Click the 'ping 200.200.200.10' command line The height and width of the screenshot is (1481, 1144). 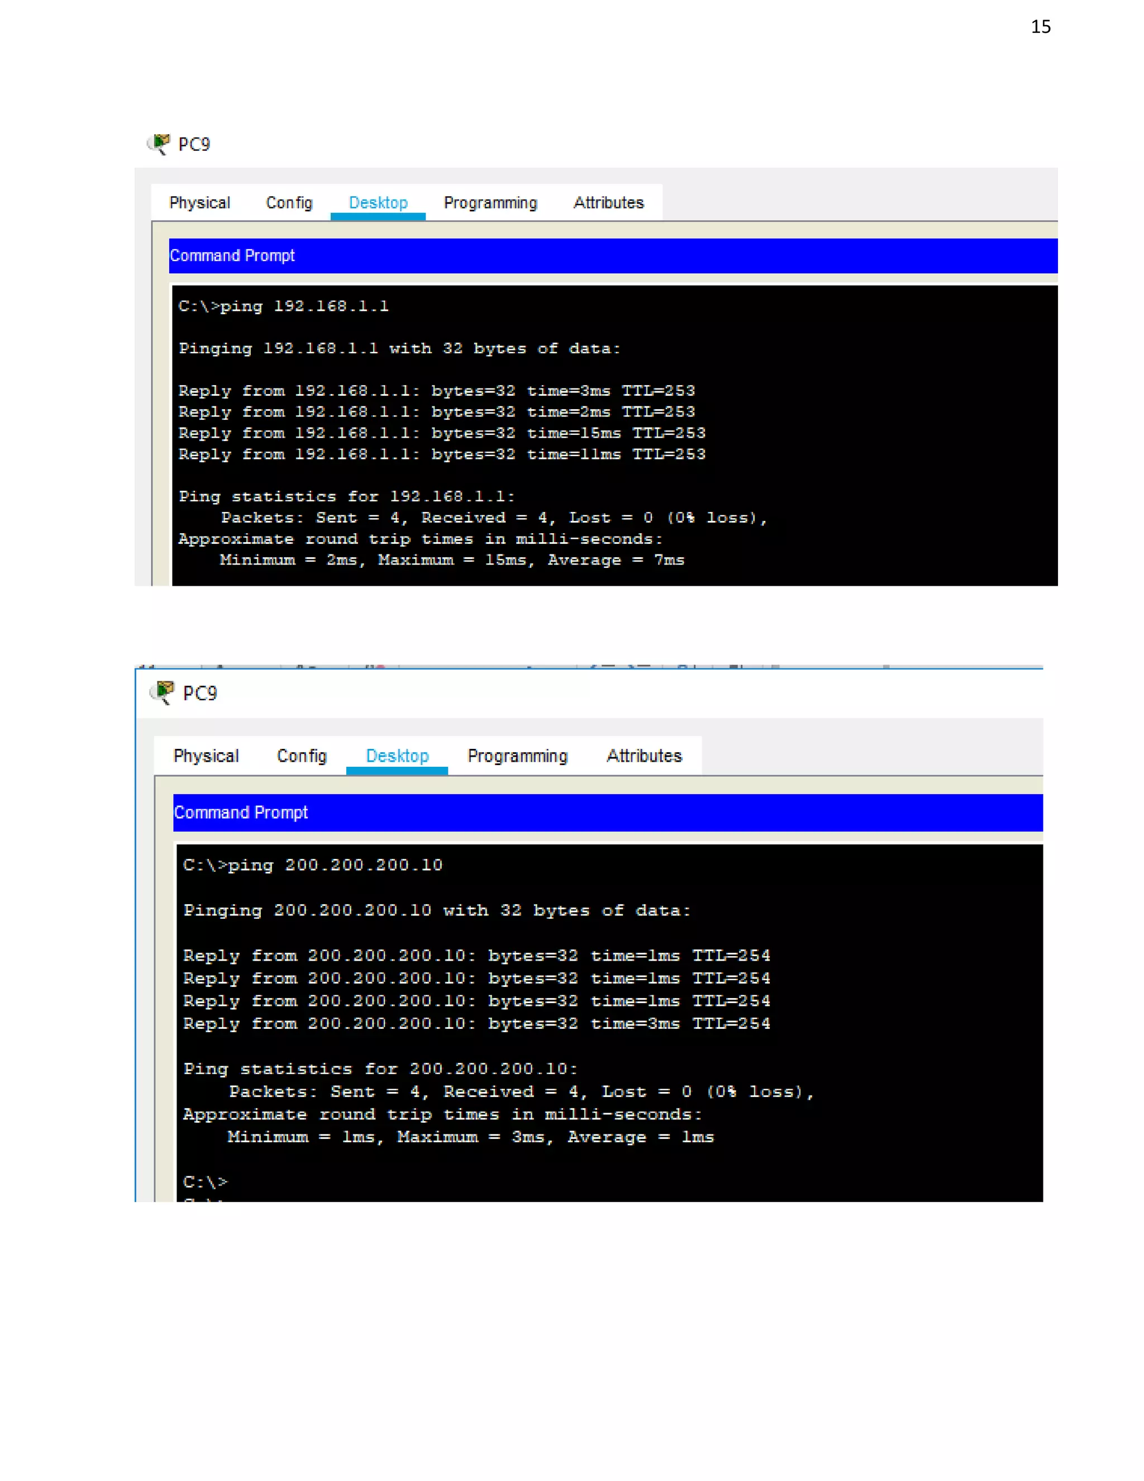point(312,865)
